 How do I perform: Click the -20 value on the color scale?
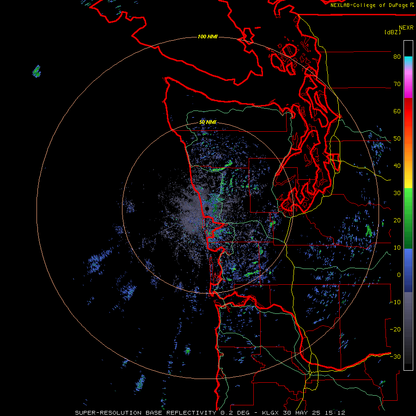click(x=395, y=329)
